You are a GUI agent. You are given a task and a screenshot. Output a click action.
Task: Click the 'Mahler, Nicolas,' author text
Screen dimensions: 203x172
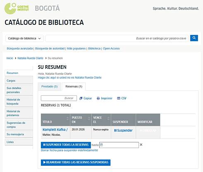51,134
